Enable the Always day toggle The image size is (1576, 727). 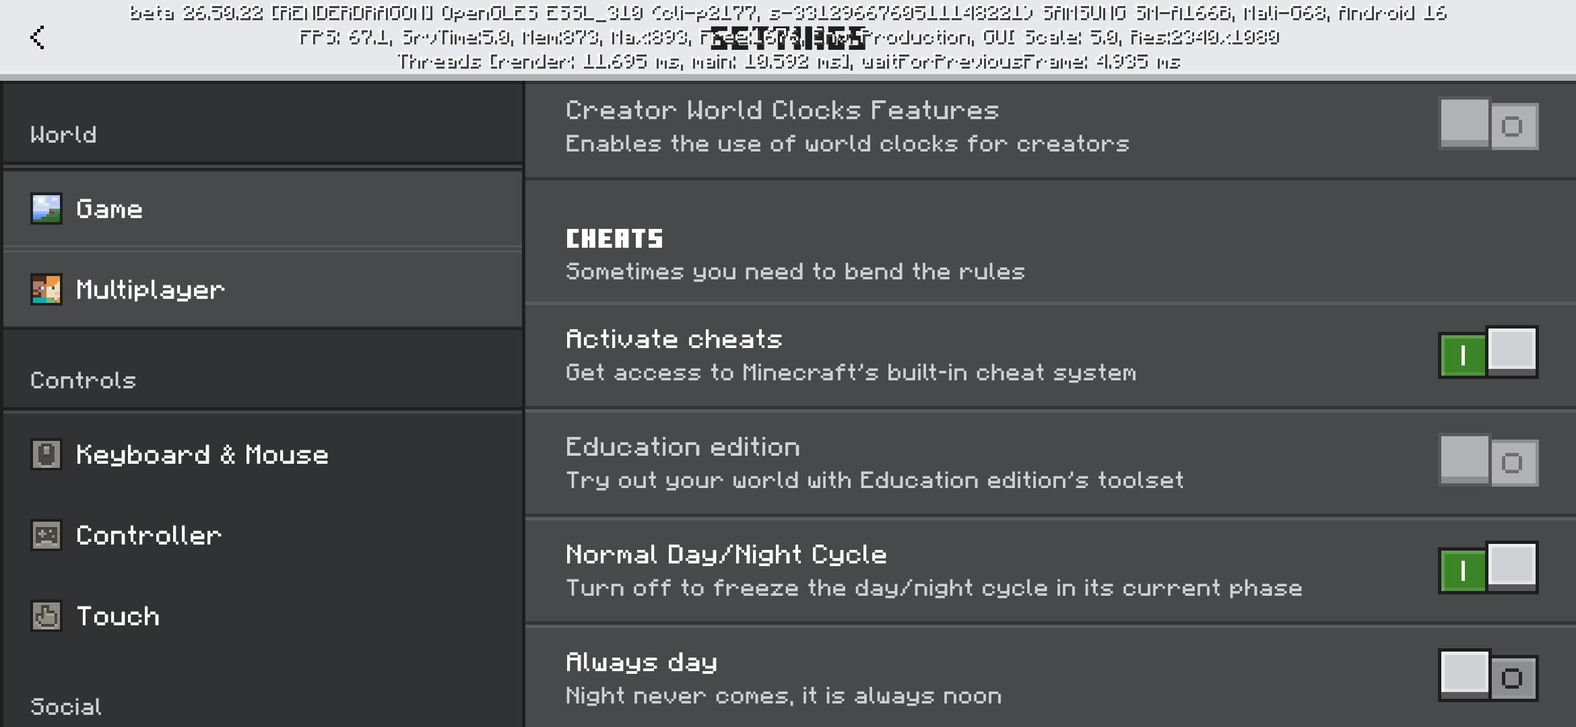(x=1488, y=677)
